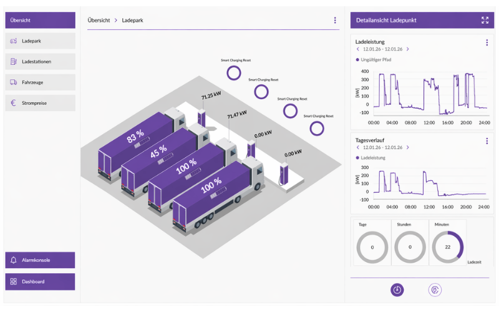The width and height of the screenshot is (499, 312).
Task: Open the Ladepark sidebar item
Action: (x=40, y=41)
